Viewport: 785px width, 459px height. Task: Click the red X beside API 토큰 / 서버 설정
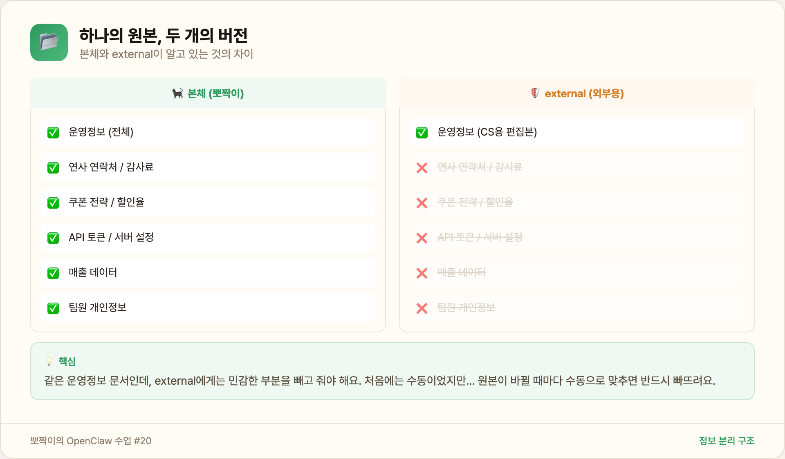pos(422,238)
